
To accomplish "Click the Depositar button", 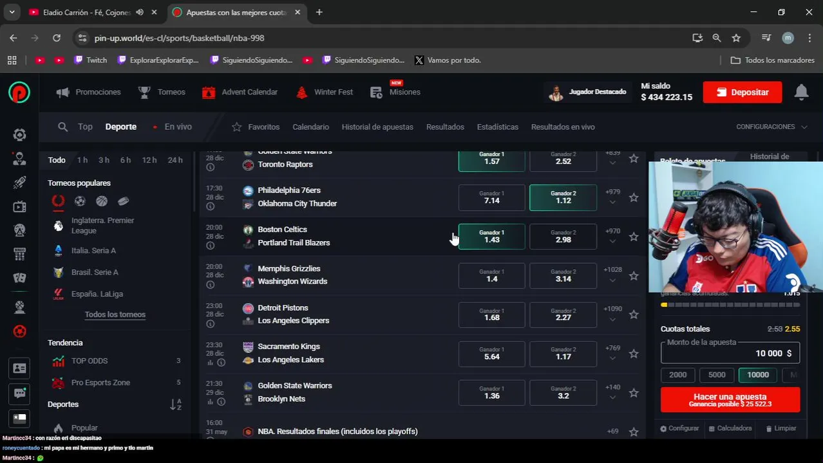I will 743,92.
